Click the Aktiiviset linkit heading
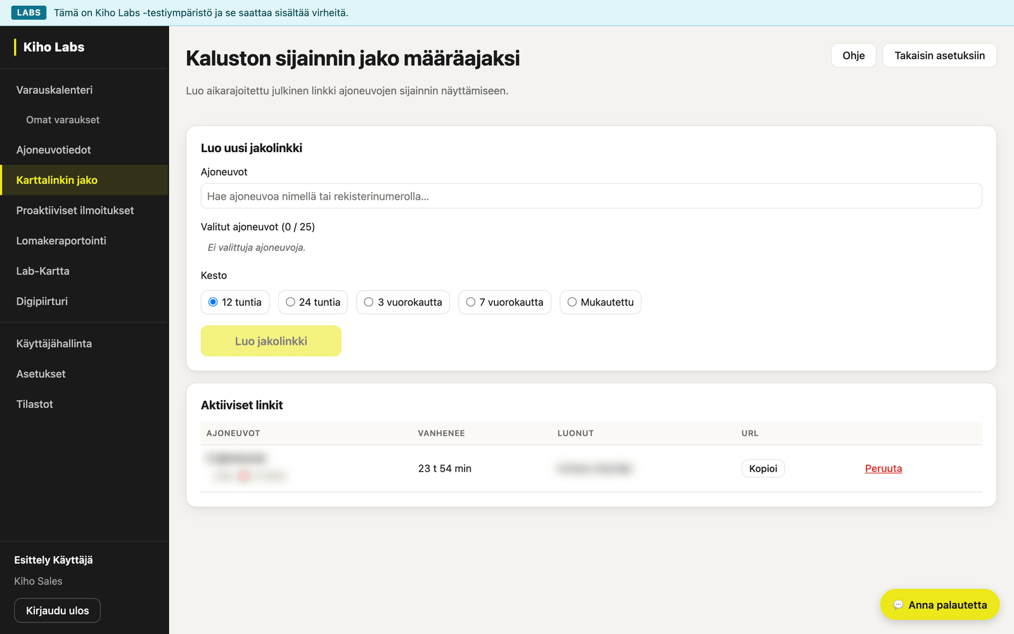The image size is (1014, 634). pos(242,405)
